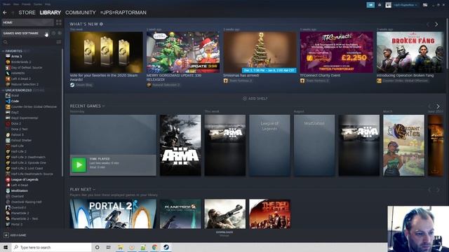Open the Steam notifications bell
The width and height of the screenshot is (449, 252).
pyautogui.click(x=380, y=5)
